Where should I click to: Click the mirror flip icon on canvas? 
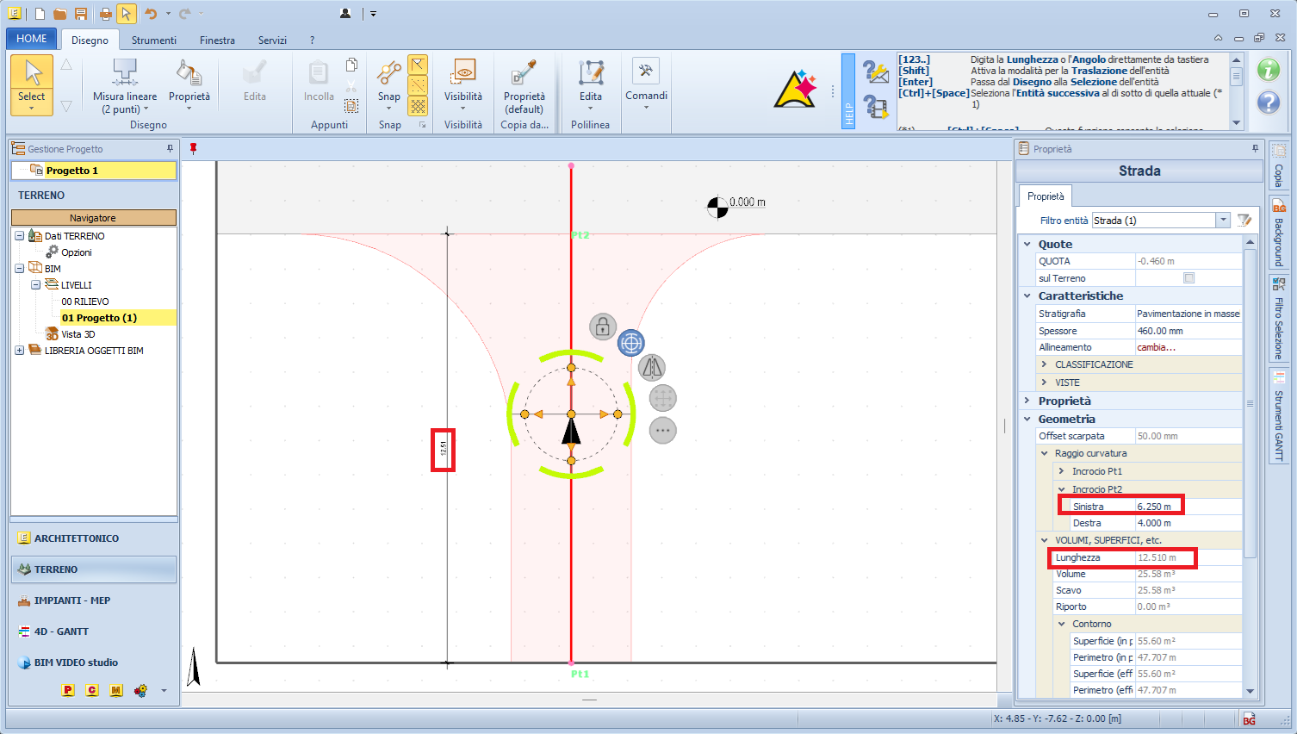652,368
